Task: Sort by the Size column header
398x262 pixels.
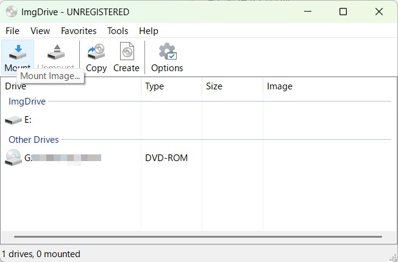Action: tap(232, 86)
